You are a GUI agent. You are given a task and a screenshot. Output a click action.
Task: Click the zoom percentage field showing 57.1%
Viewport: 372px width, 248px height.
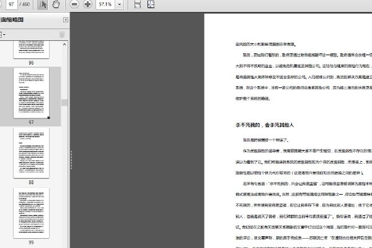[105, 4]
